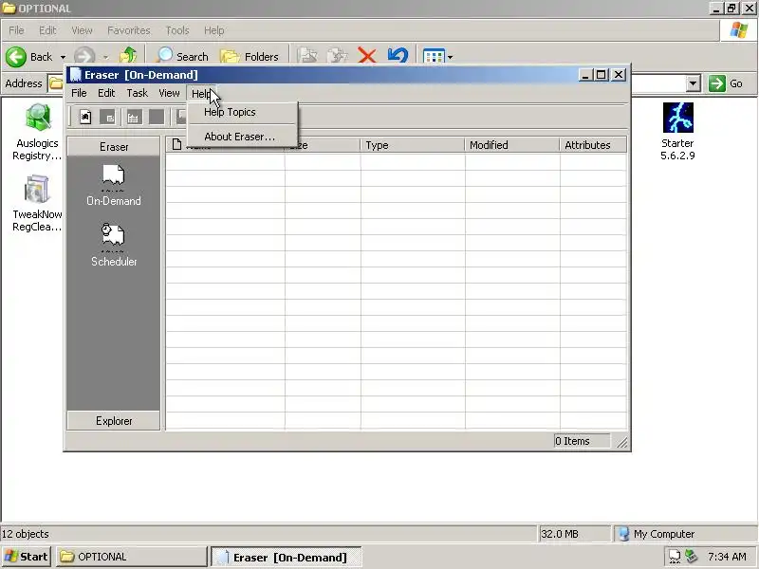Click Eraser [On-Demand] taskbar button
Screen dimensions: 759x569
tap(287, 557)
